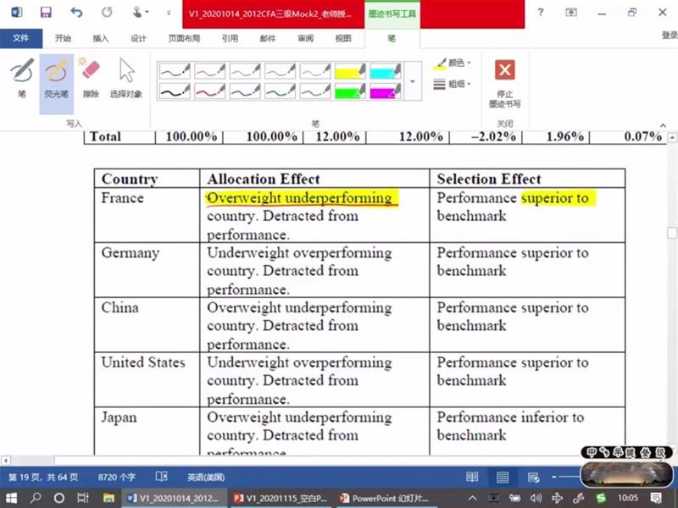This screenshot has height=508, width=678.
Task: Switch to the 页面布局 (Page Layout) tab
Action: (x=184, y=38)
